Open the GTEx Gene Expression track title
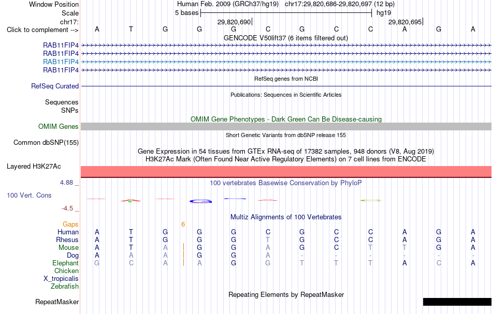The image size is (492, 314). coord(286,152)
